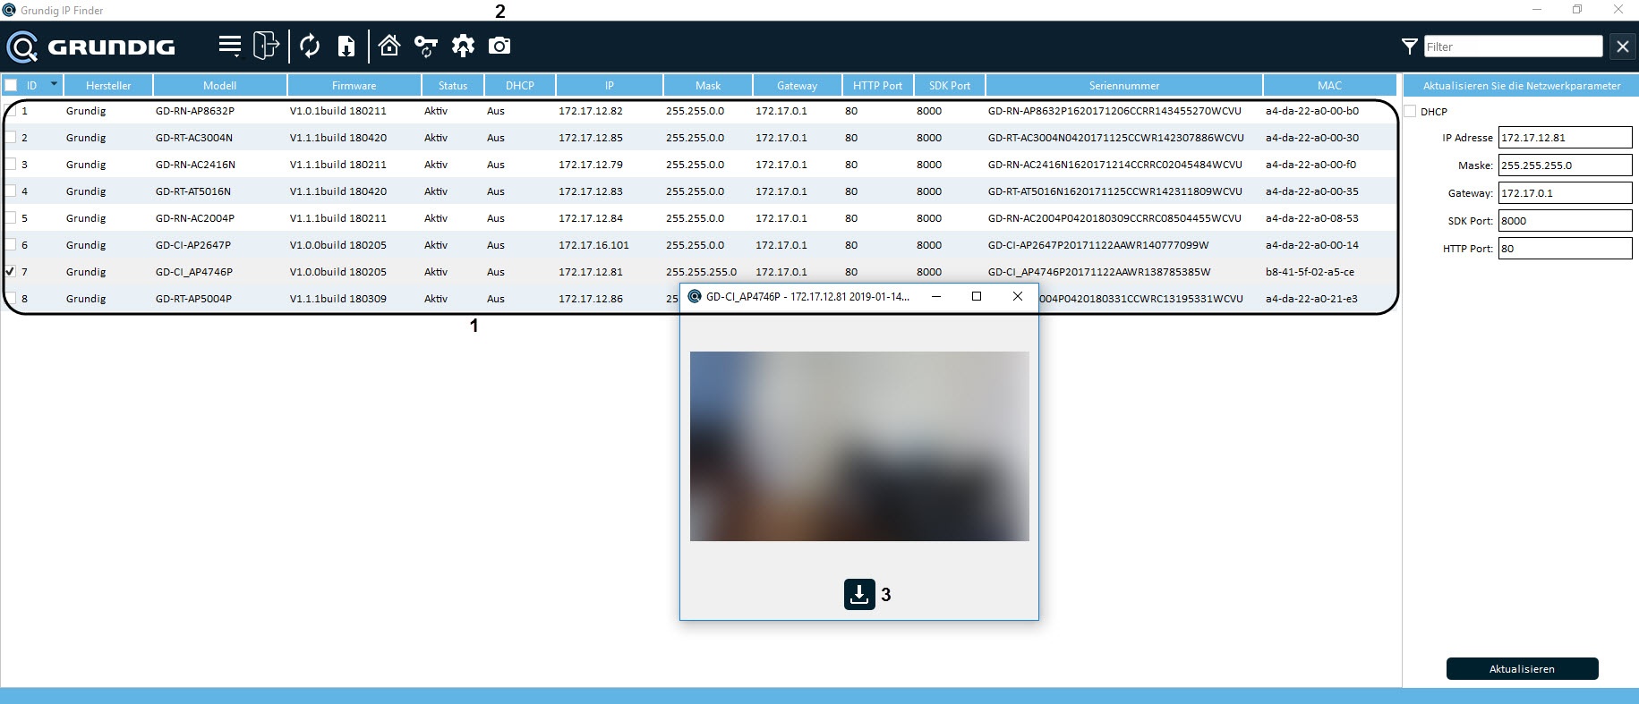Open the hamburger menu dropdown in the toolbar

(x=230, y=46)
